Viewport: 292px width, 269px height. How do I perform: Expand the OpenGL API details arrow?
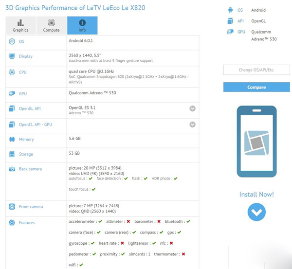coord(193,108)
